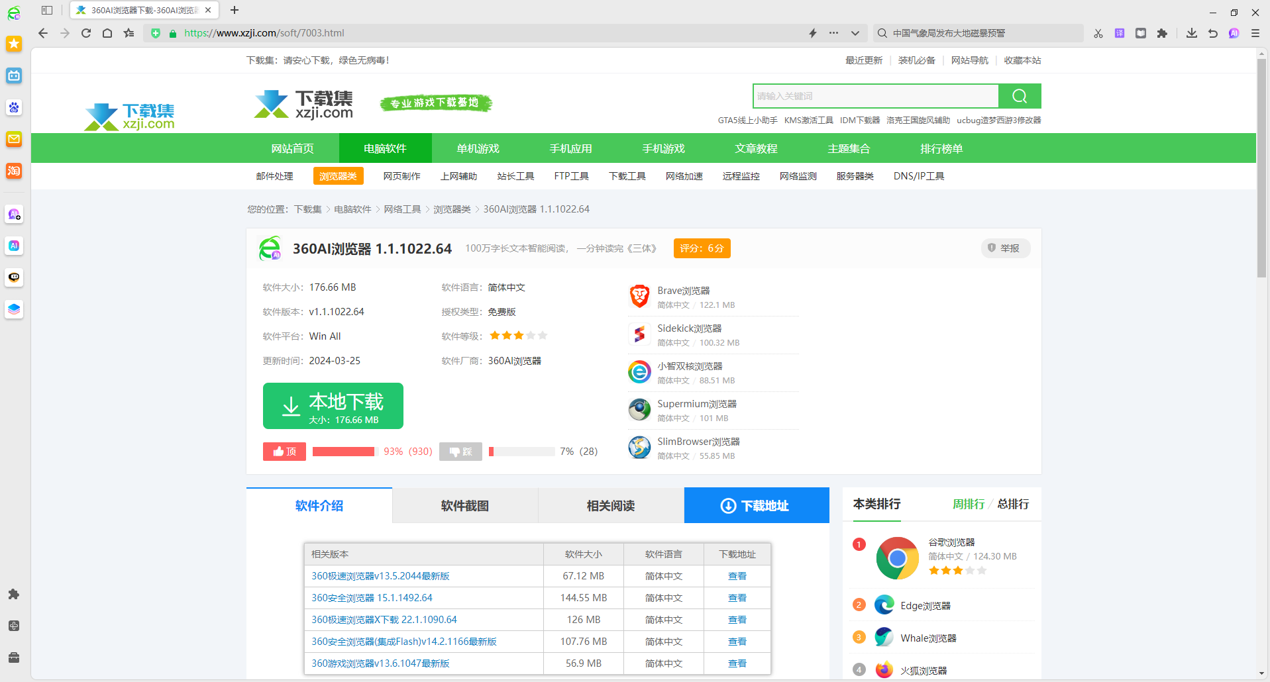Open Brave浏览器 in related software
Image resolution: width=1270 pixels, height=682 pixels.
point(684,291)
